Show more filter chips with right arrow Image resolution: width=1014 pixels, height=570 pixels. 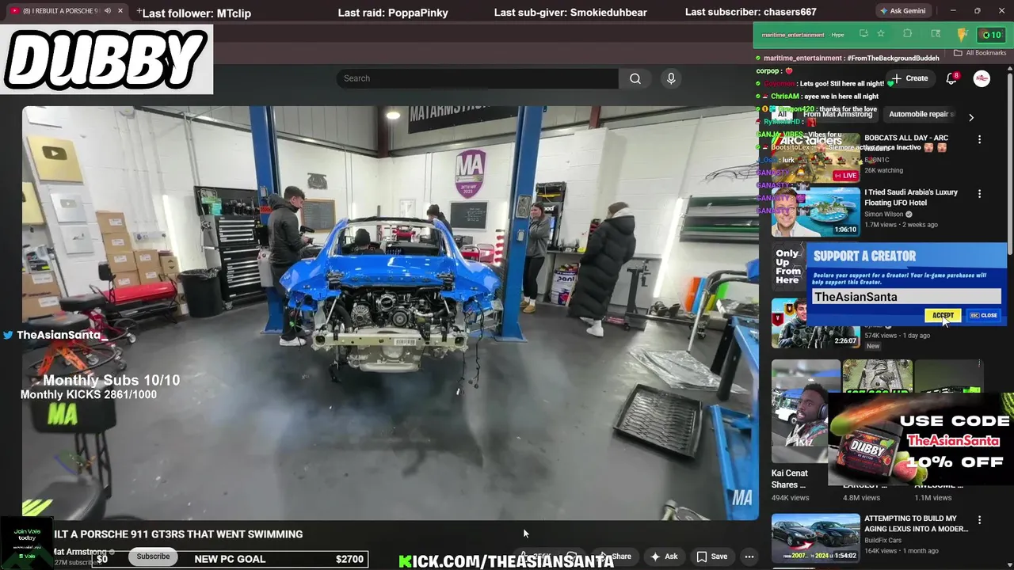point(970,117)
